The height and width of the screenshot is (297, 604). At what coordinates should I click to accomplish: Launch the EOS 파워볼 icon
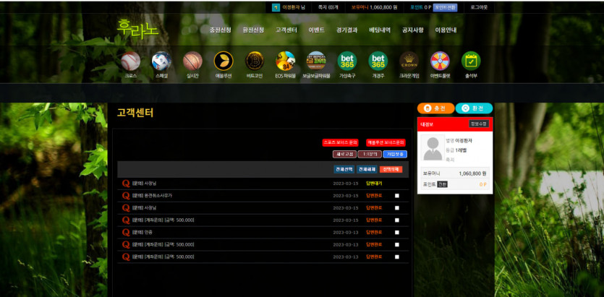(x=285, y=61)
